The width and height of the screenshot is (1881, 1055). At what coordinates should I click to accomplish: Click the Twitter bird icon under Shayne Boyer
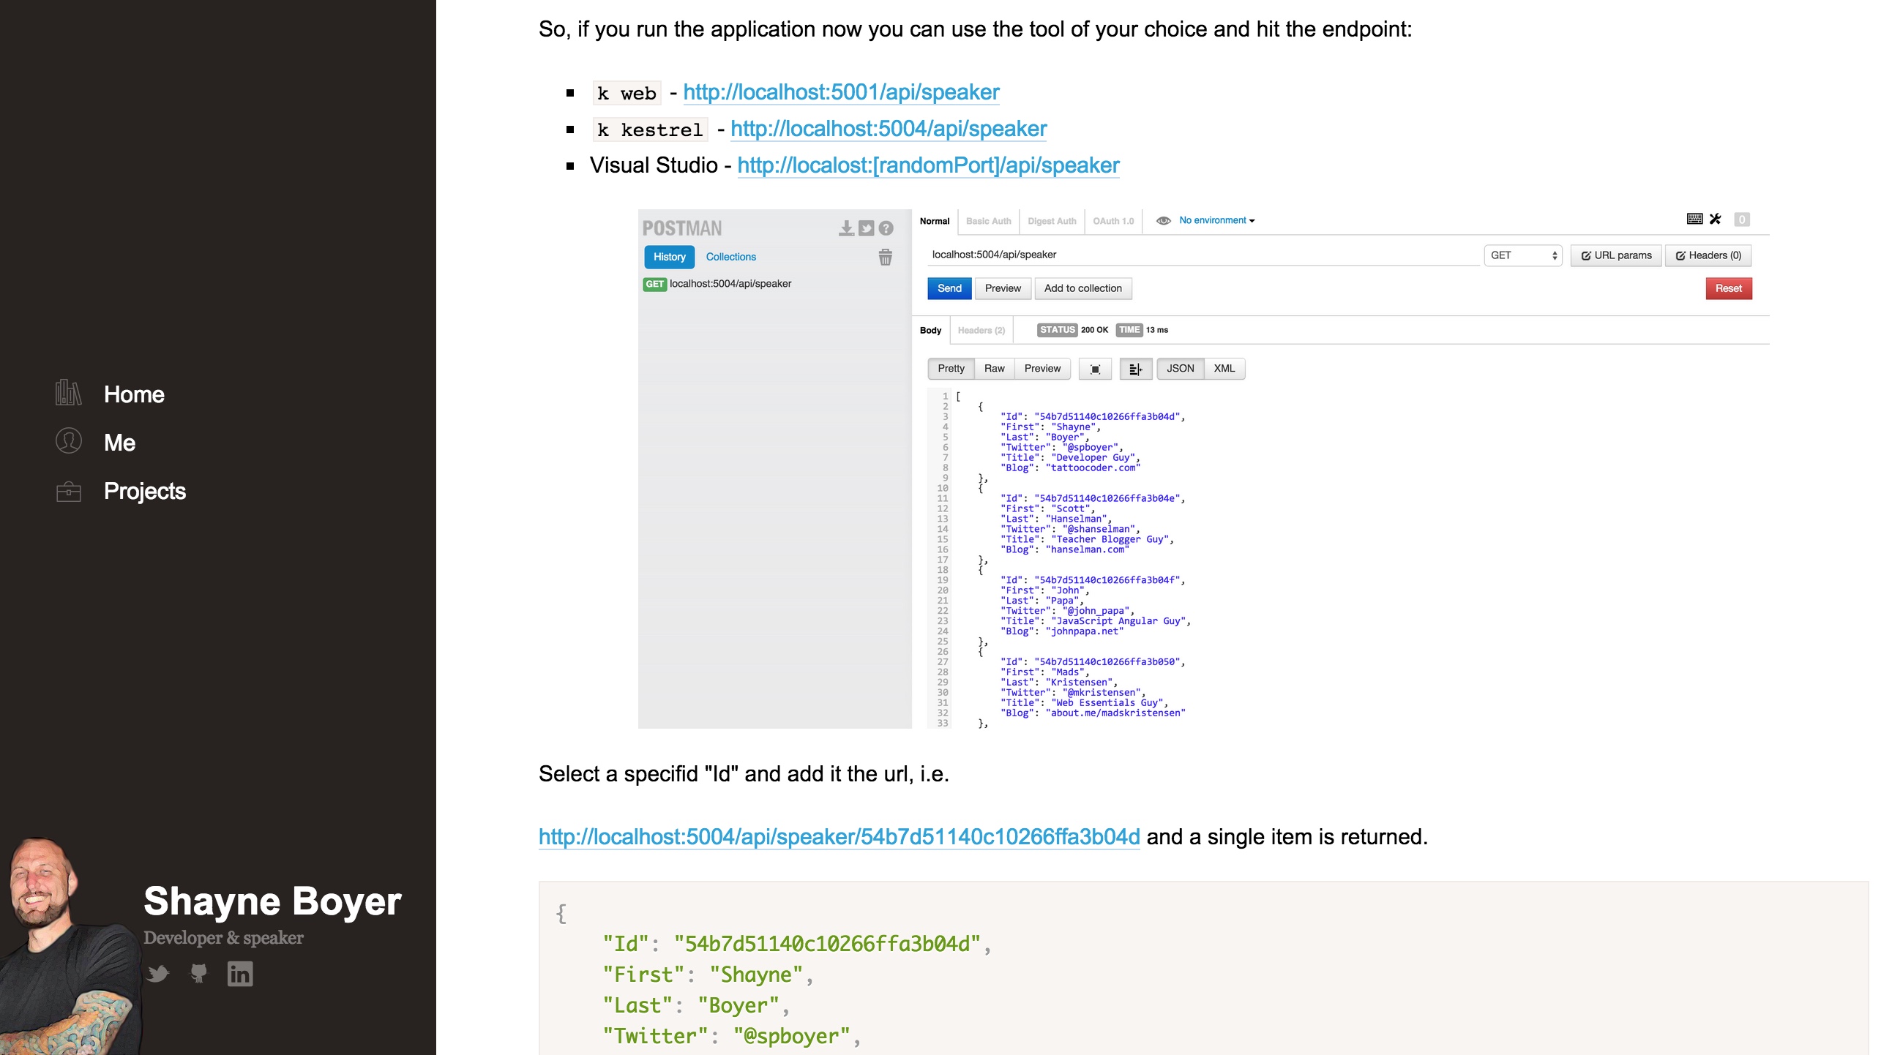pos(157,974)
